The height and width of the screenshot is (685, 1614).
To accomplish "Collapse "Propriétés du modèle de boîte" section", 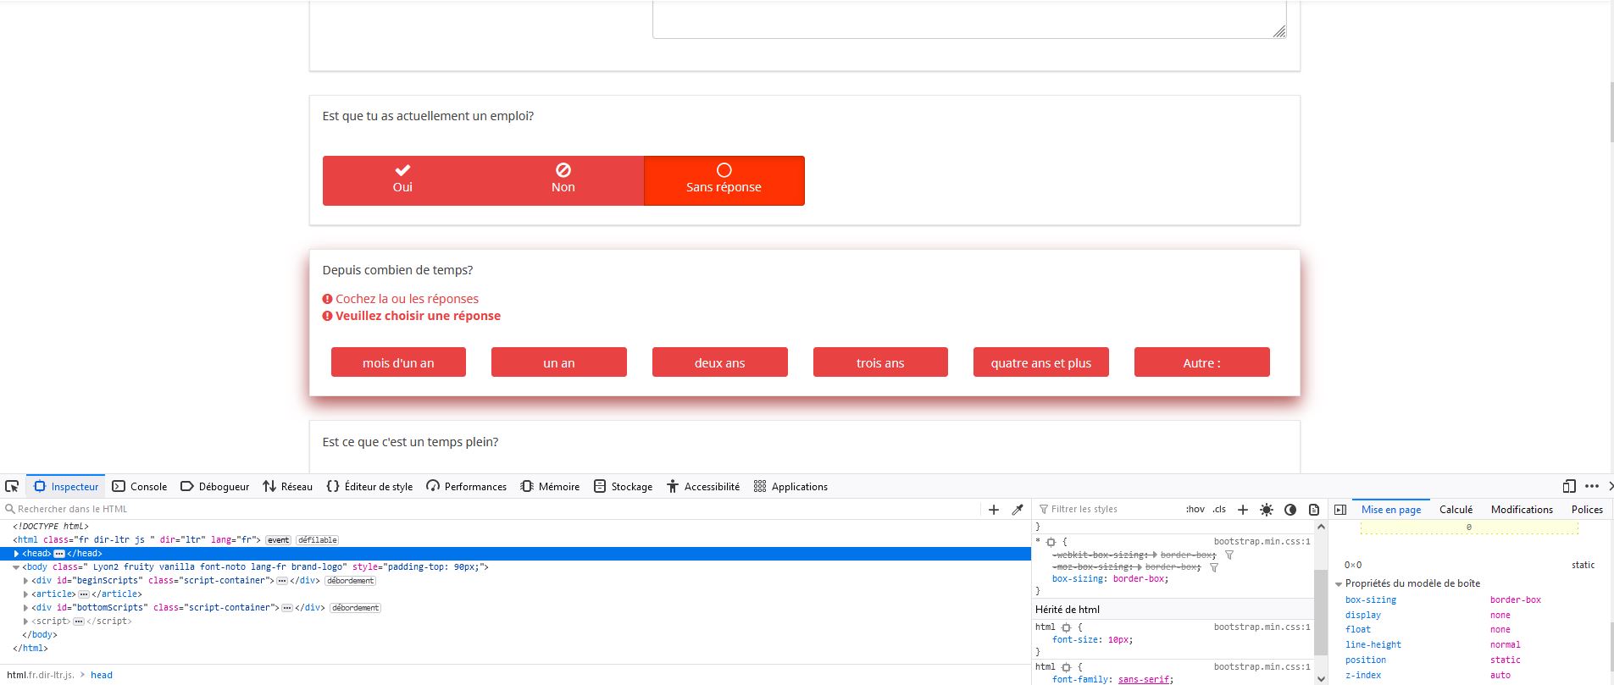I will 1339,583.
